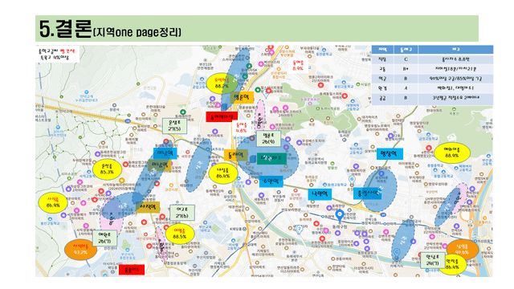Click the orange 명륜역 station label

click(242, 97)
